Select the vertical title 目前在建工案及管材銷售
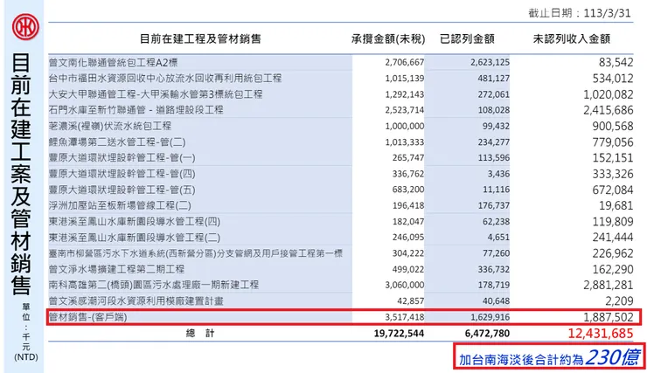The image size is (647, 373). [x=21, y=174]
